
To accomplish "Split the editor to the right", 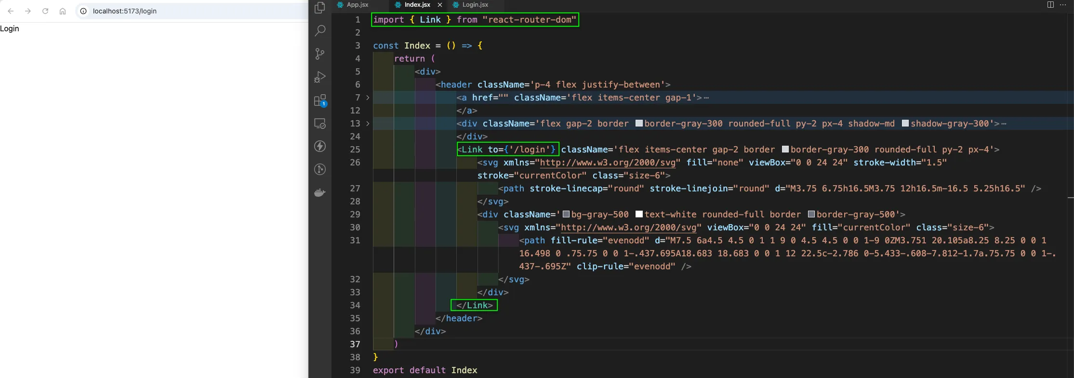I will (x=1050, y=5).
